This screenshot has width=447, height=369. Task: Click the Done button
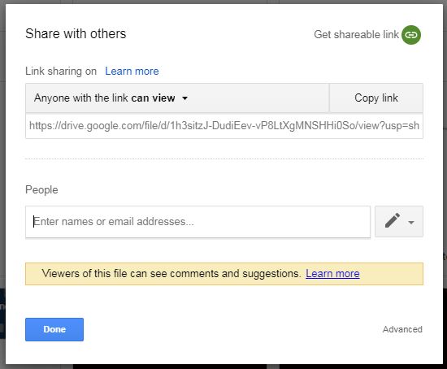[54, 329]
